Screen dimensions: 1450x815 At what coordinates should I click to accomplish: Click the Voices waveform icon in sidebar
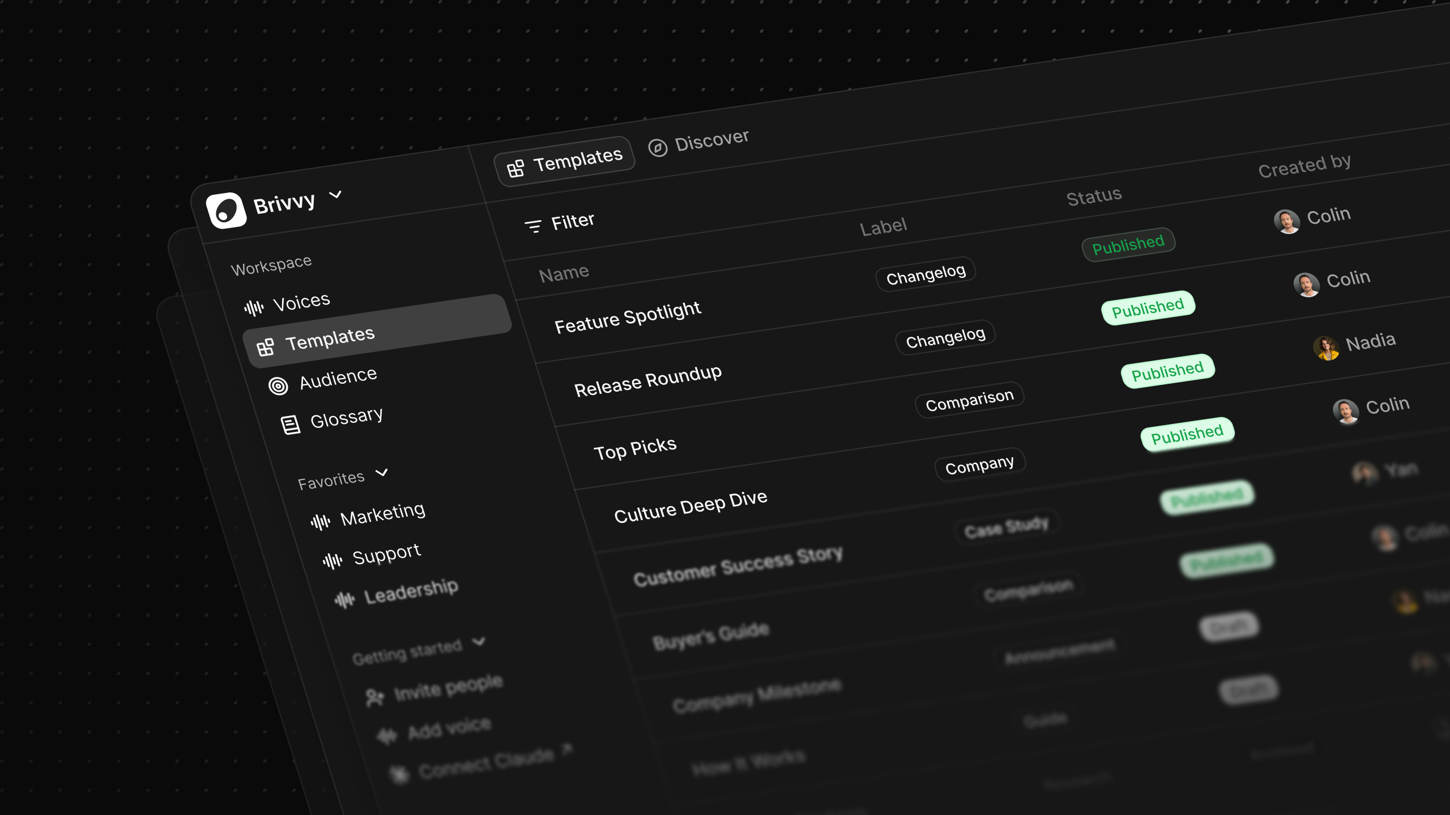click(x=254, y=308)
